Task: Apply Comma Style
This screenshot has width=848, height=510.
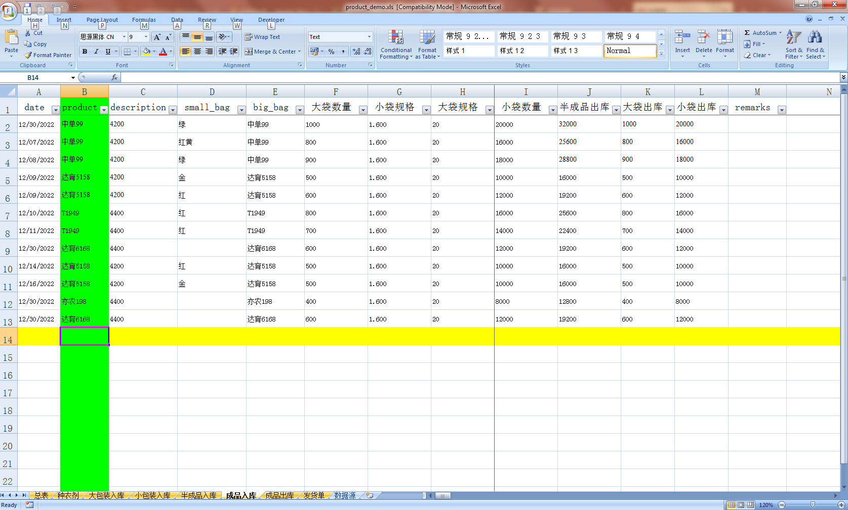Action: pos(343,52)
